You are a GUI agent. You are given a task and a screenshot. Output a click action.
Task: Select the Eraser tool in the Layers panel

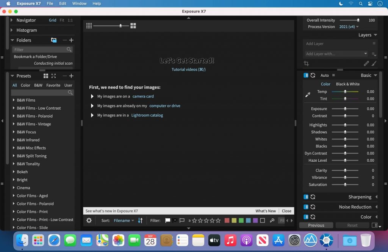(x=366, y=63)
